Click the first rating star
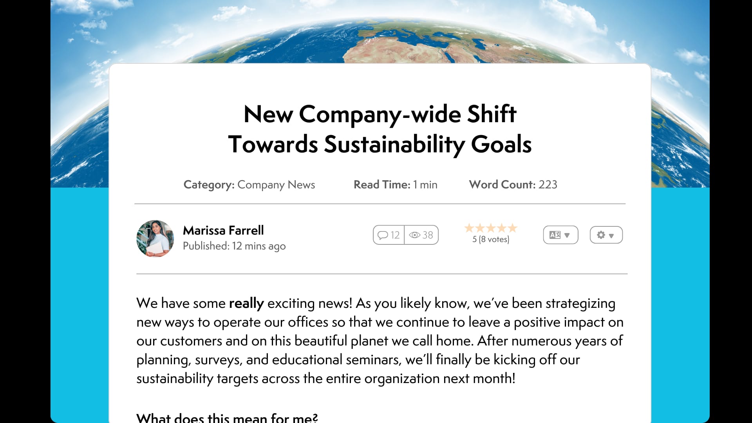Viewport: 752px width, 423px height. tap(469, 228)
